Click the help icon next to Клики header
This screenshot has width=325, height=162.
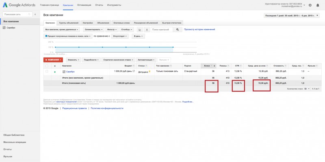(211, 66)
